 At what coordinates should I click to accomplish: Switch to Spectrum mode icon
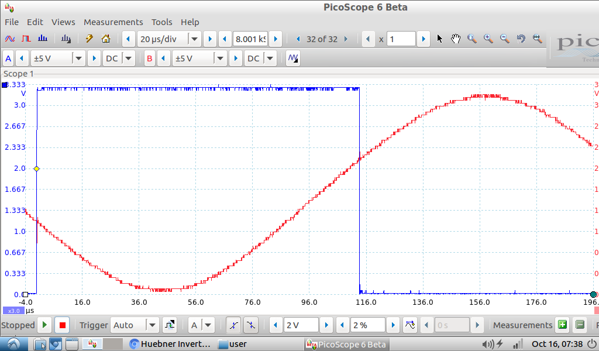(42, 39)
